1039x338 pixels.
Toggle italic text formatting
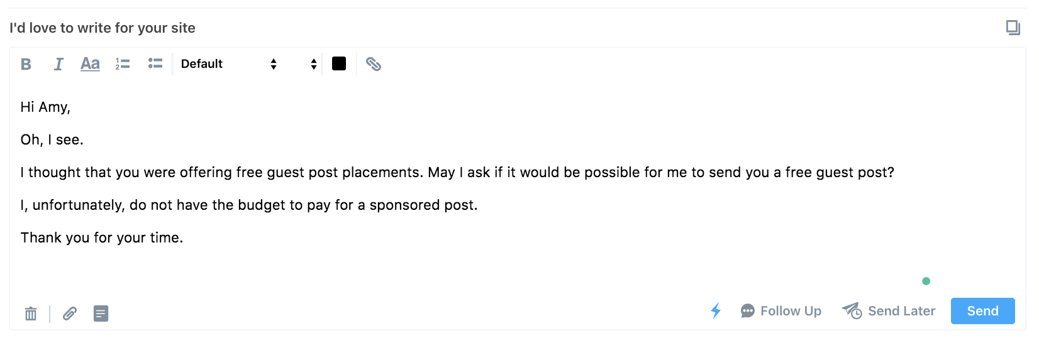pyautogui.click(x=58, y=64)
